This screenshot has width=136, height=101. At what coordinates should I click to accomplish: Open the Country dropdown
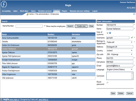click(120, 50)
